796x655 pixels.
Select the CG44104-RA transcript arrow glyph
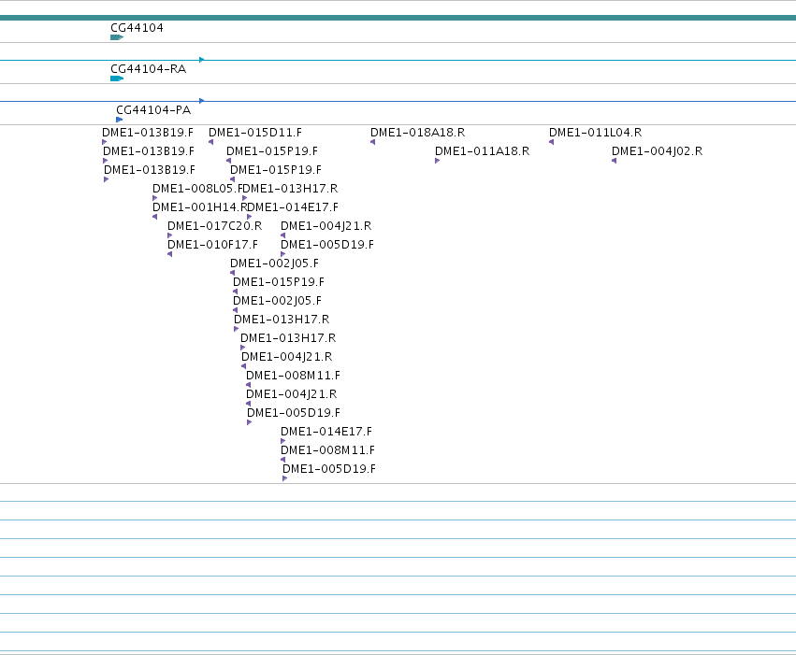click(117, 78)
